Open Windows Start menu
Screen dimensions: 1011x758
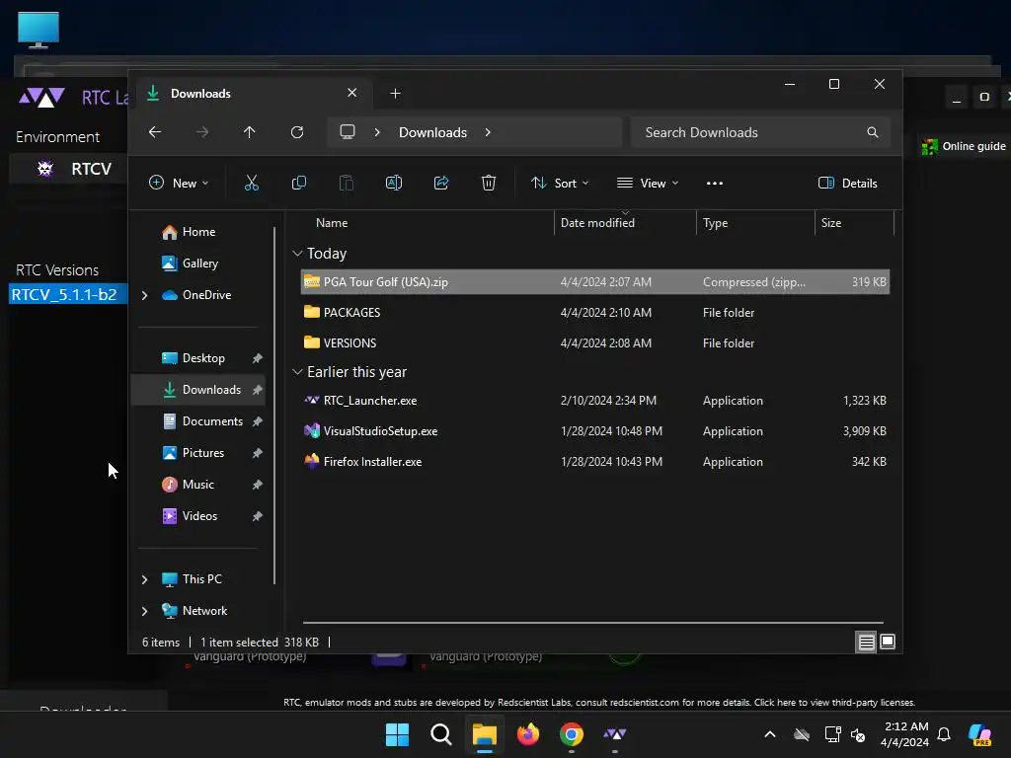[397, 734]
